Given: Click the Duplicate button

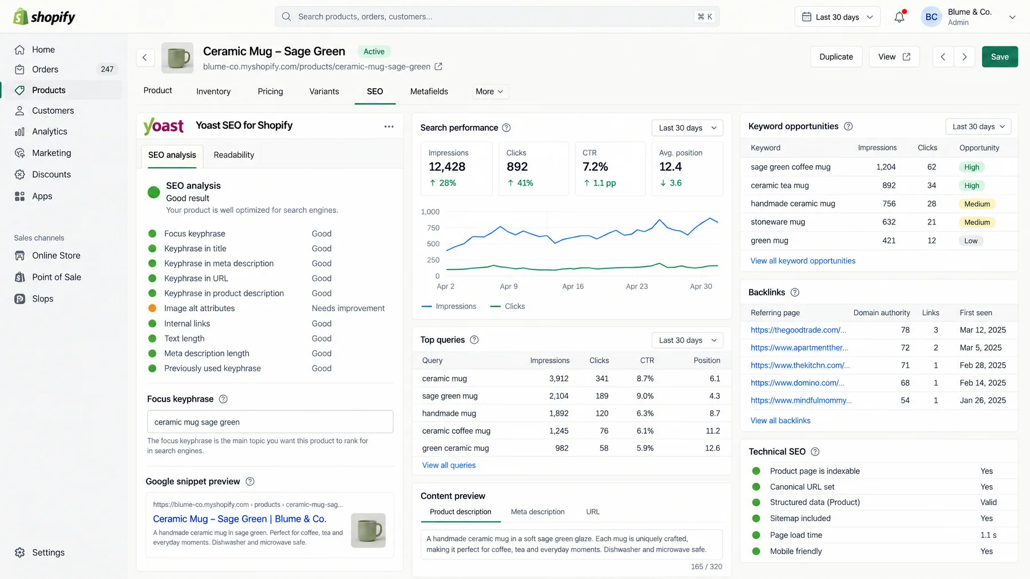Looking at the screenshot, I should [x=836, y=57].
